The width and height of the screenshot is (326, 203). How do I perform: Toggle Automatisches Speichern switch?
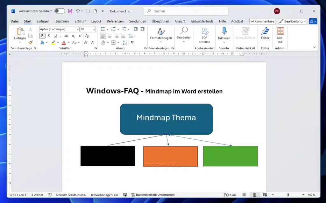pos(59,10)
